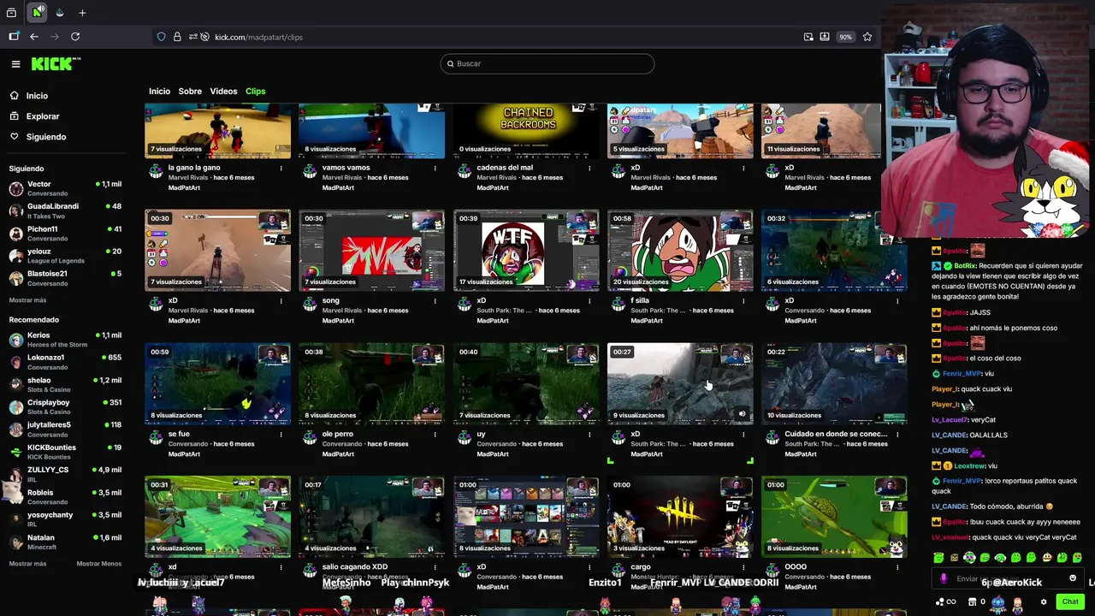Click the padlock site info icon

[177, 37]
